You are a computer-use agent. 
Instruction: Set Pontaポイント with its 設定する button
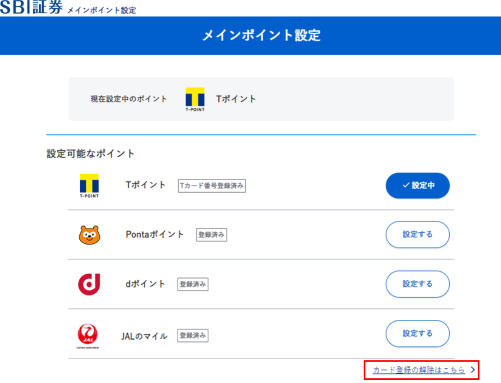[x=417, y=235]
